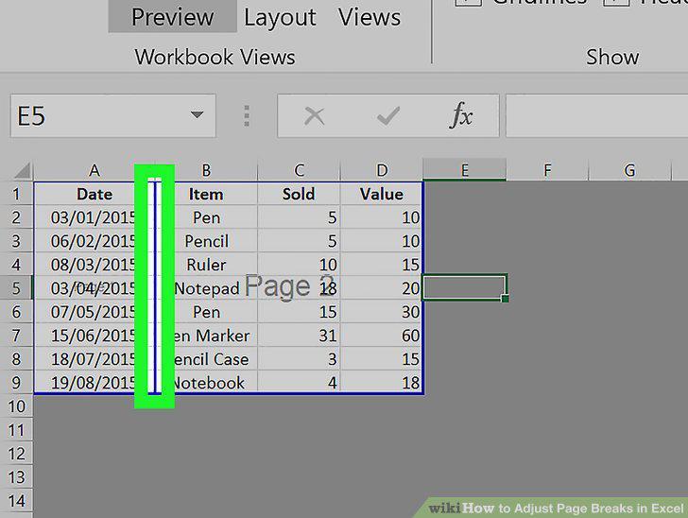Screen dimensions: 688x518
Task: Select column D header
Action: coord(382,170)
